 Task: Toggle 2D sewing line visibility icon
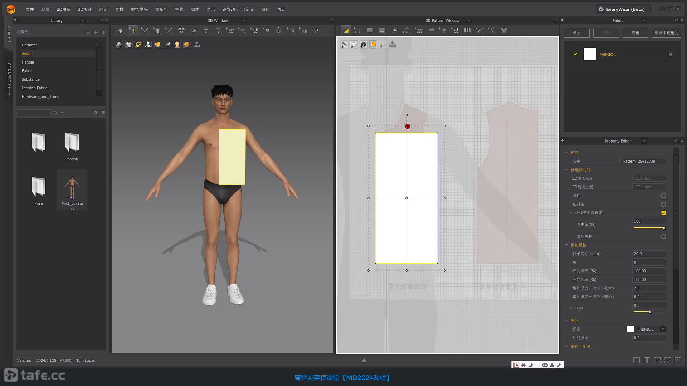pos(344,44)
